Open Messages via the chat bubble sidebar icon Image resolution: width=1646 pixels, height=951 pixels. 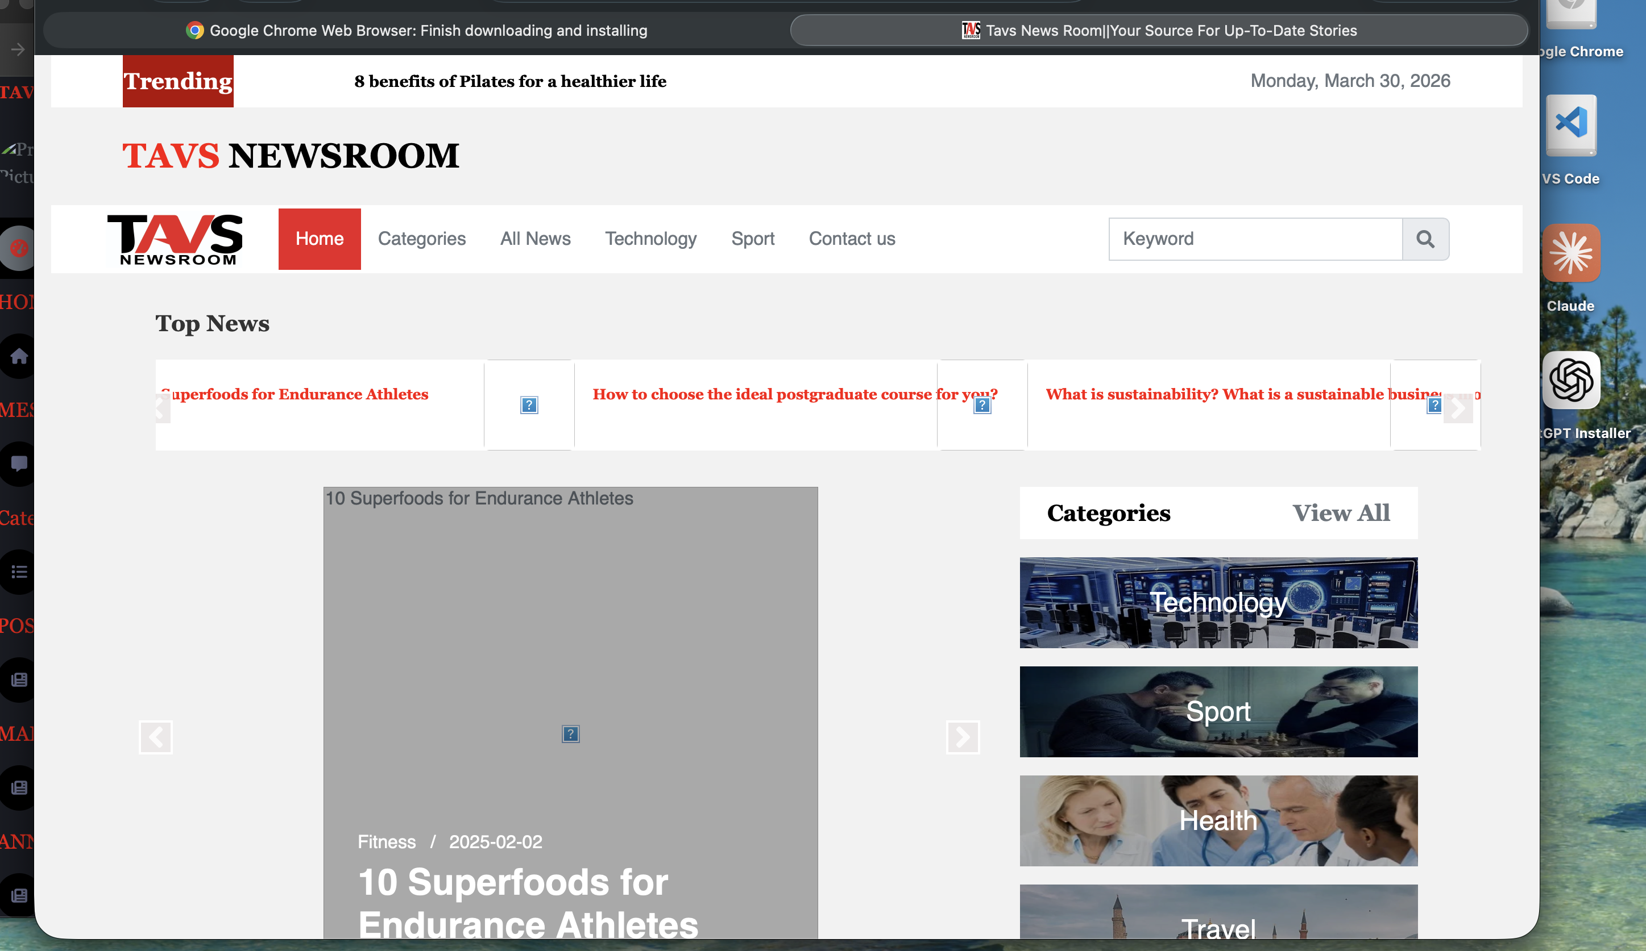click(18, 464)
